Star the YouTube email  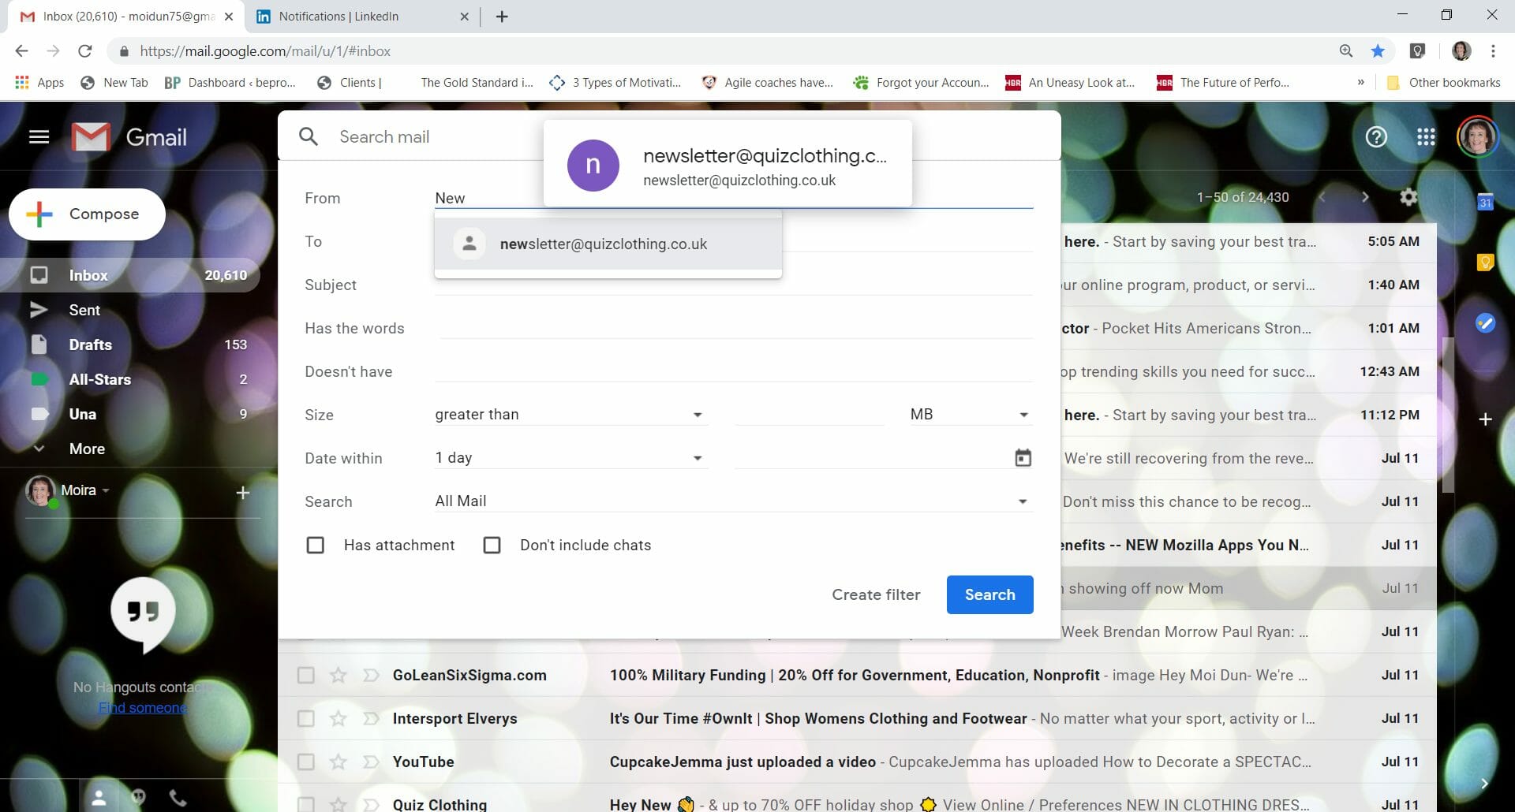pos(339,762)
